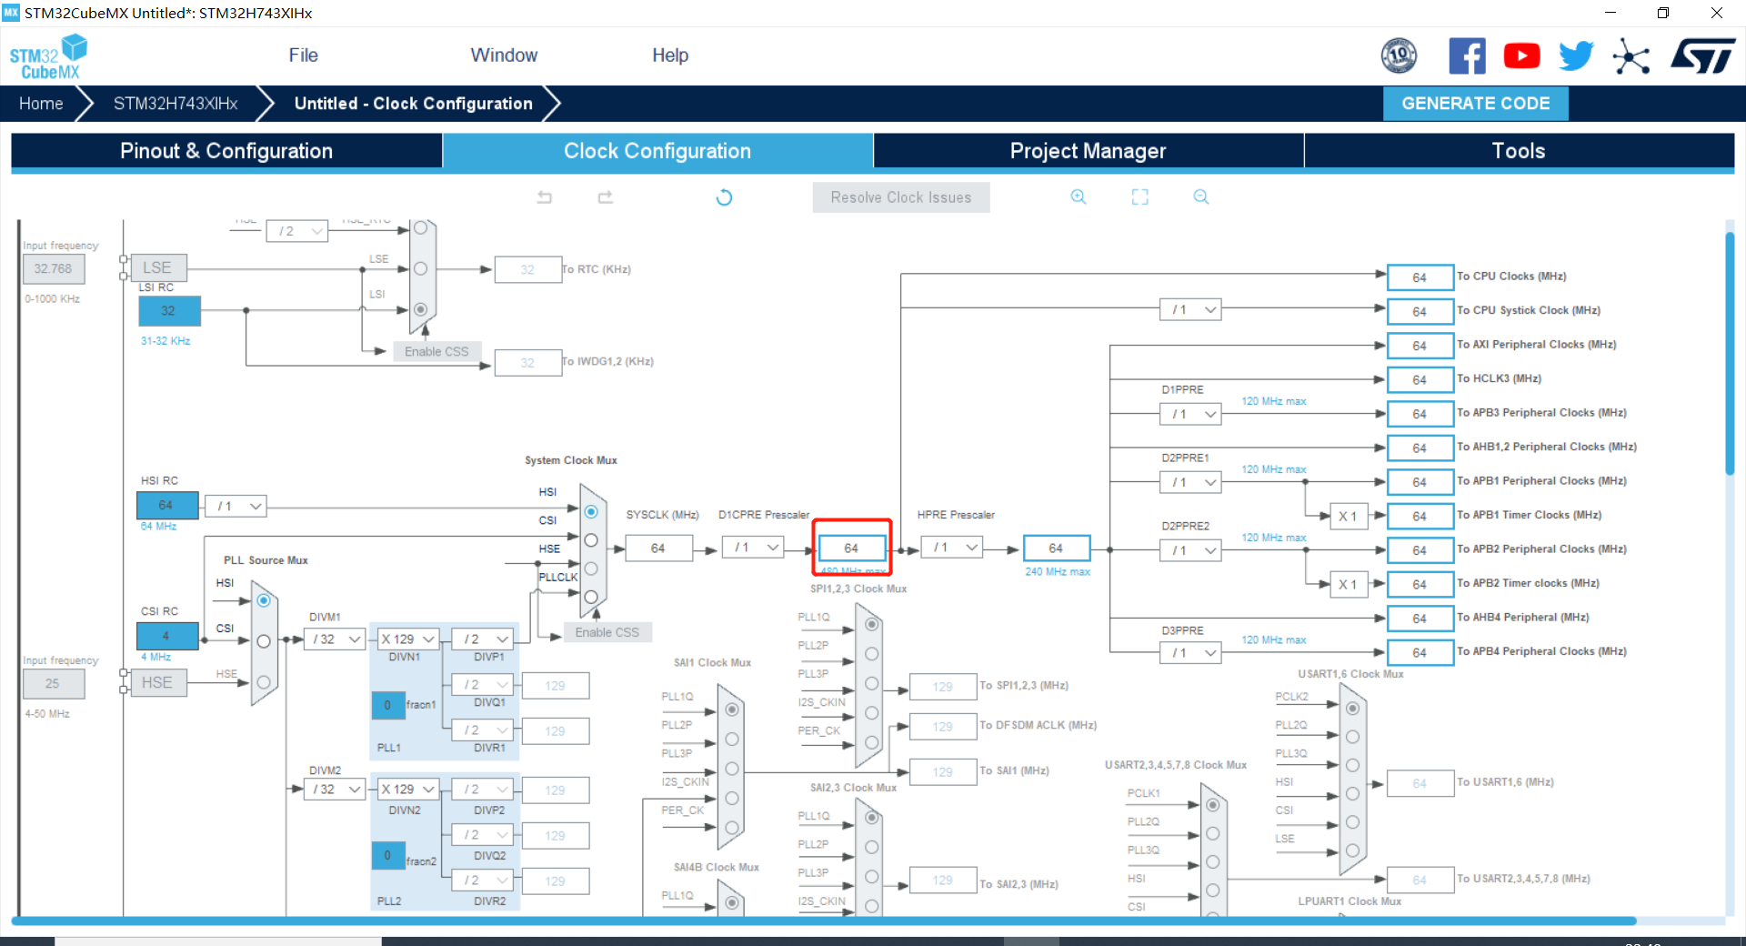The image size is (1746, 946).
Task: Open the Window menu
Action: click(504, 55)
